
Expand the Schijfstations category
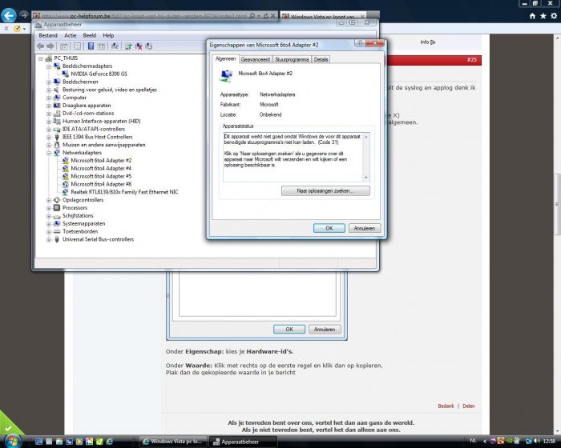[49, 215]
